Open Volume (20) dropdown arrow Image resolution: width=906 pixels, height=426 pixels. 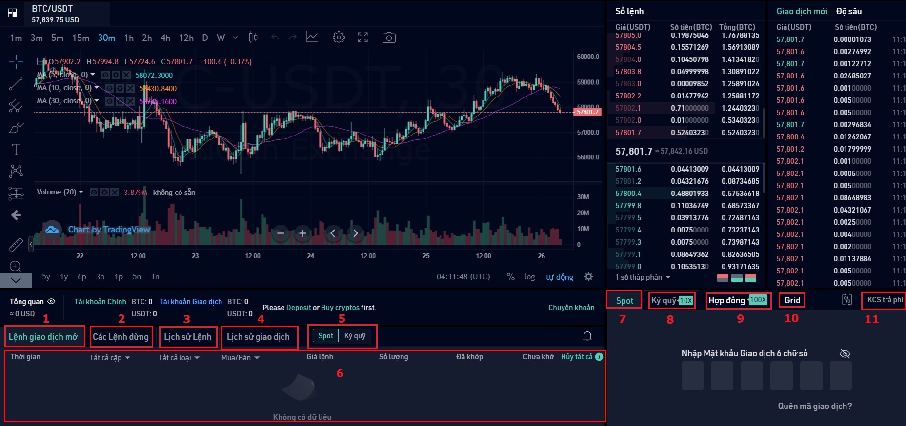81,192
